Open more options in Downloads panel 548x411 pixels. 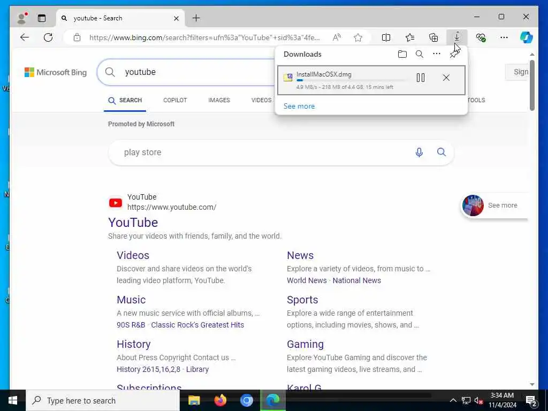coord(437,54)
